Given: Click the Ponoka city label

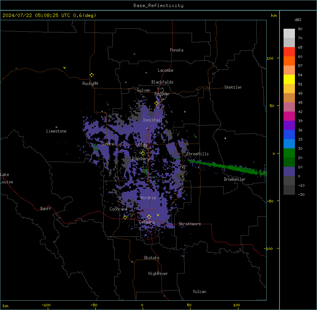Looking at the screenshot, I should 177,50.
